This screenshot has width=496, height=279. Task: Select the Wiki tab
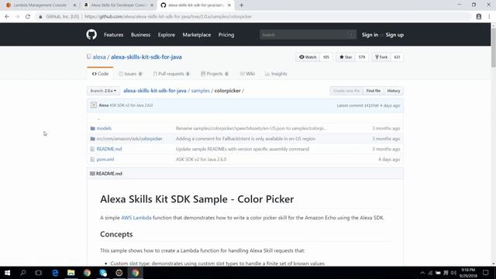tap(247, 74)
